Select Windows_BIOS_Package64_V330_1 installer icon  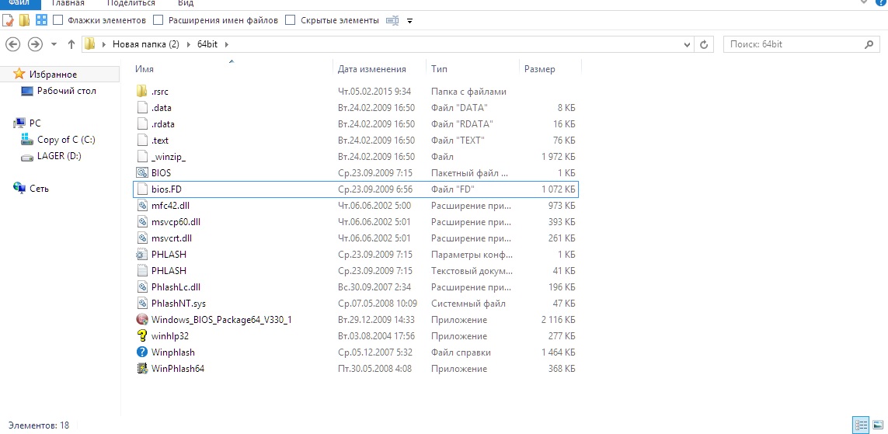click(x=142, y=320)
